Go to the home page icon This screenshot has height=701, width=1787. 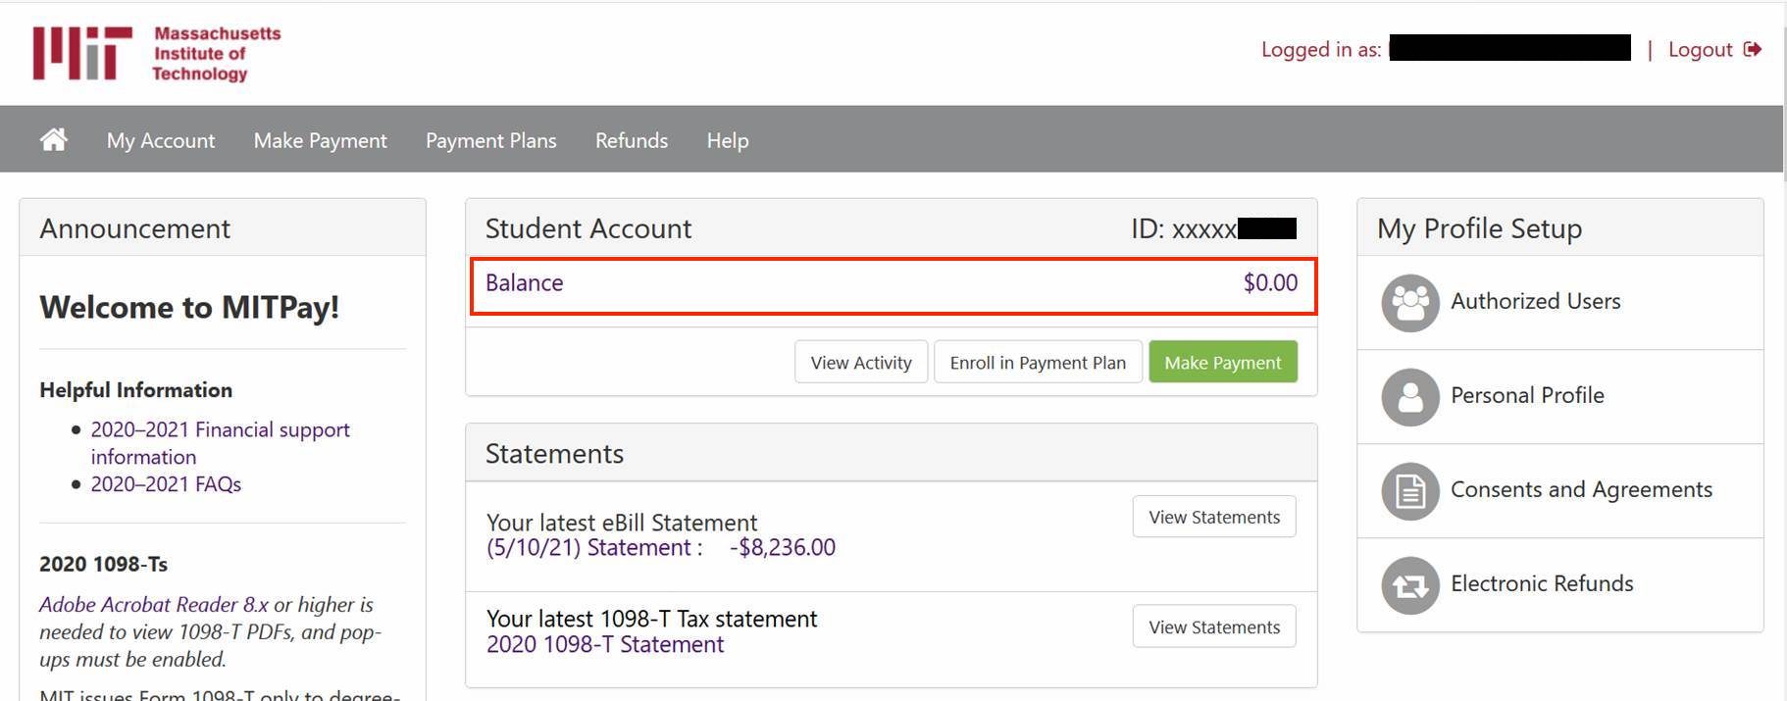coord(54,140)
